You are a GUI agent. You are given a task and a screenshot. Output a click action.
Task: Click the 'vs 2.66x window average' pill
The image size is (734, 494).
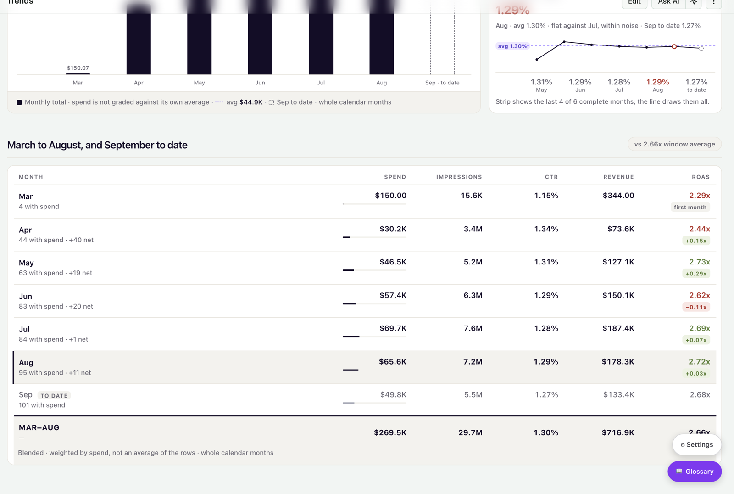click(674, 144)
